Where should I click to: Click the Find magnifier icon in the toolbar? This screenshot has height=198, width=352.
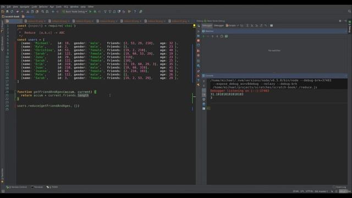coord(42,12)
